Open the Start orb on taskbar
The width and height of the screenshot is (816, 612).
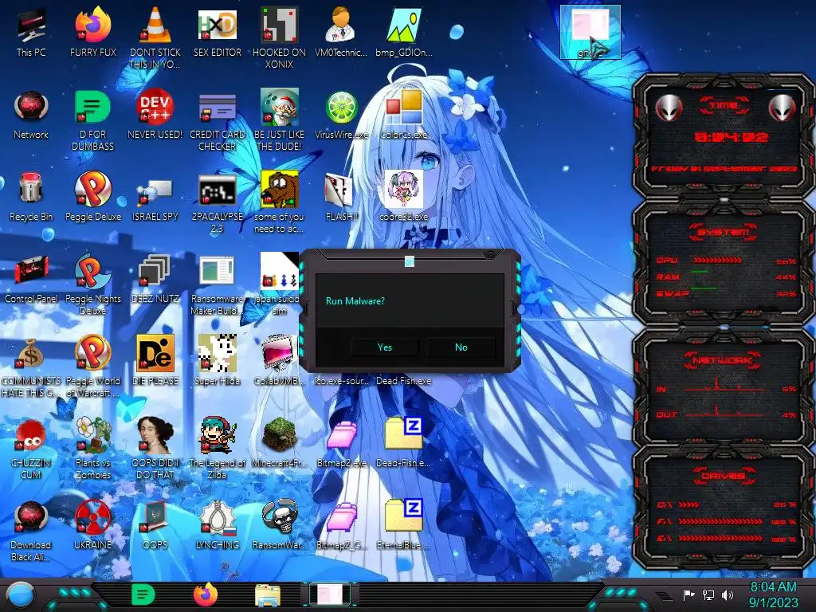21,595
